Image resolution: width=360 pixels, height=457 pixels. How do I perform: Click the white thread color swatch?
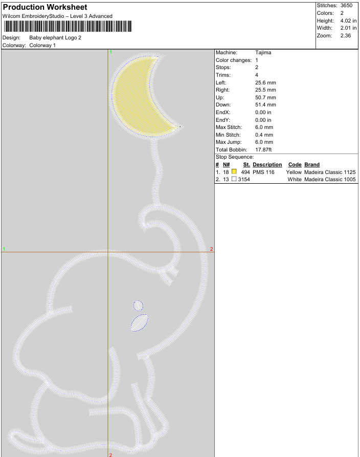point(234,180)
